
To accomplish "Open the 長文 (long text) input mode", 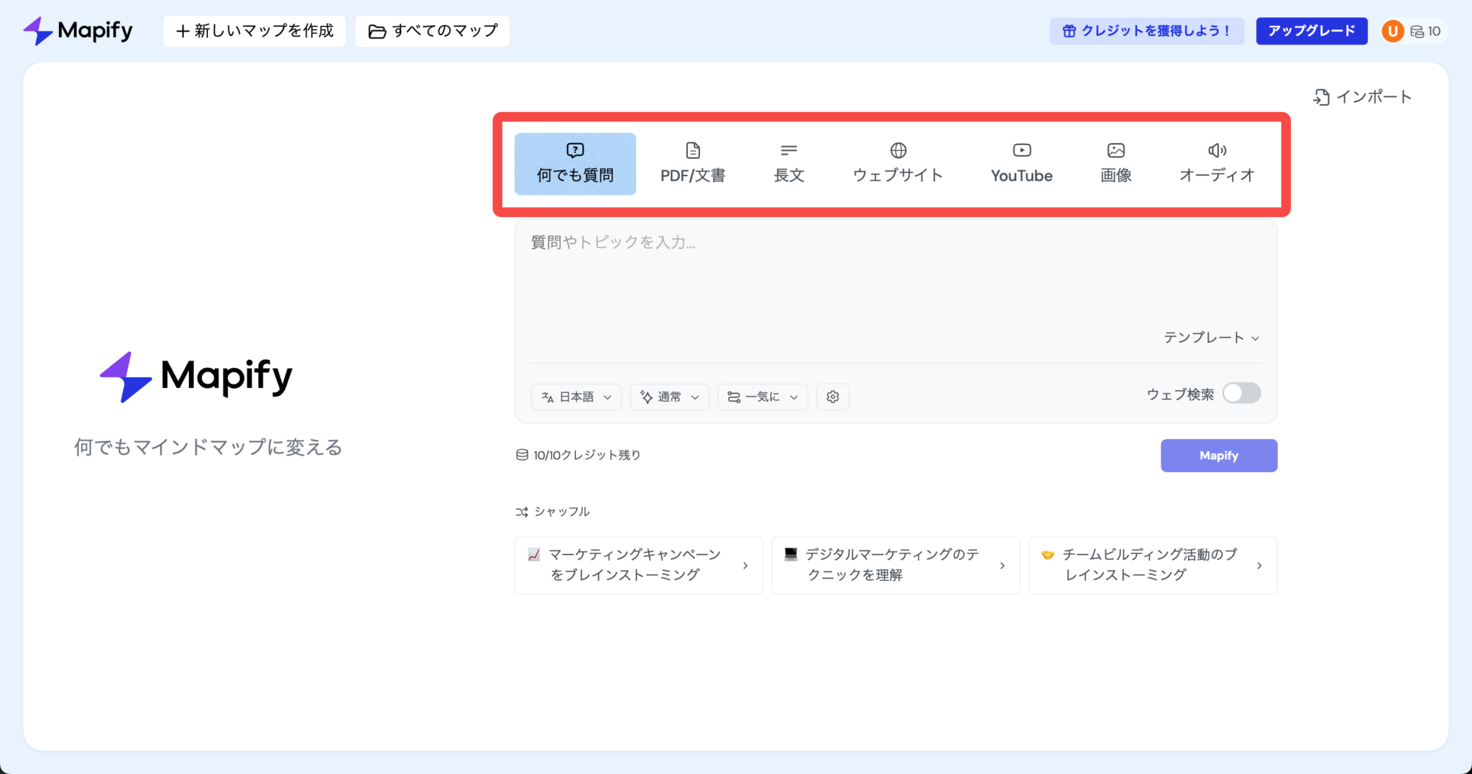I will [x=788, y=163].
